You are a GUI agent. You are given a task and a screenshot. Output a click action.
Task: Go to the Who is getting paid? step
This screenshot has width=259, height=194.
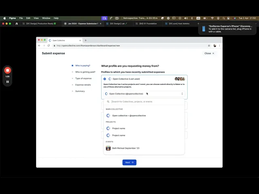85,72
